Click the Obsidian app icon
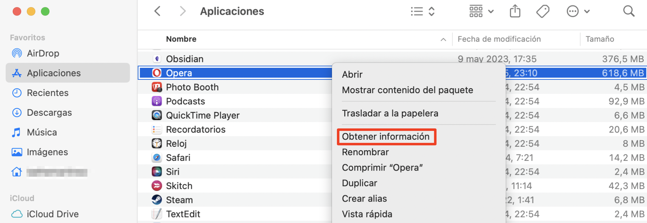Viewport: 647px width, 223px height. [157, 59]
